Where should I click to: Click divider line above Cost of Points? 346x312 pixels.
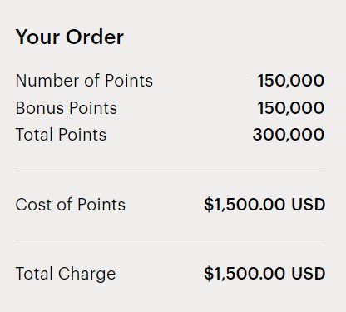(171, 171)
